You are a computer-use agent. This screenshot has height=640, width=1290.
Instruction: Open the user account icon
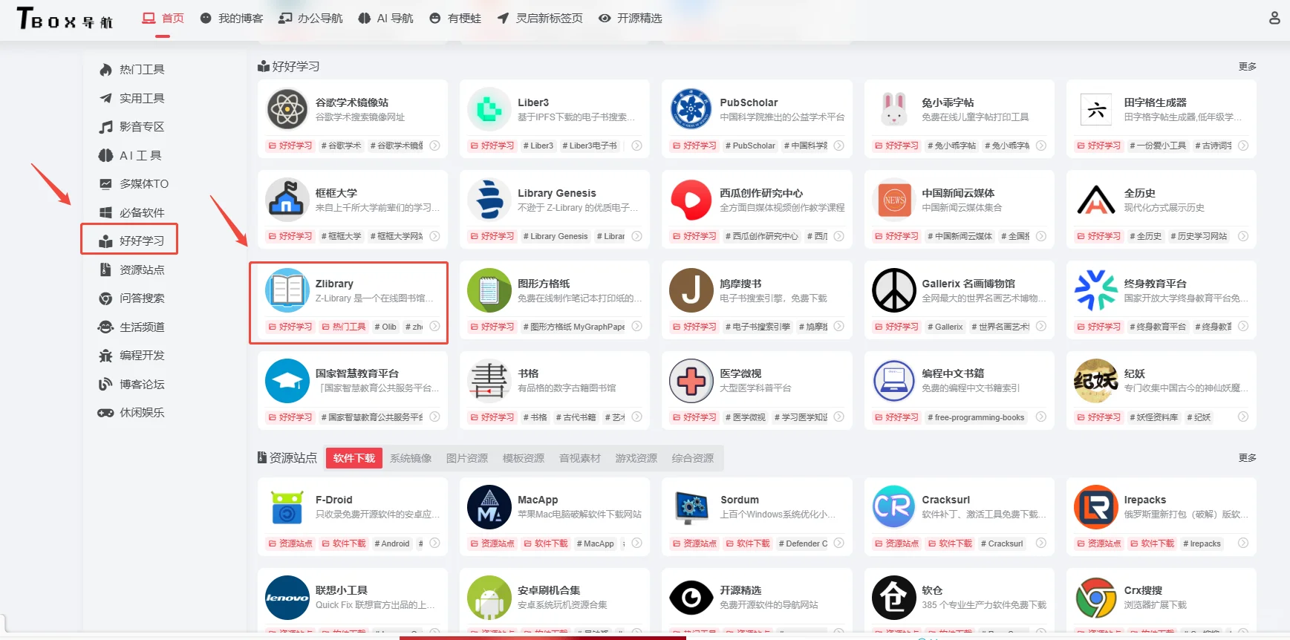pos(1274,18)
